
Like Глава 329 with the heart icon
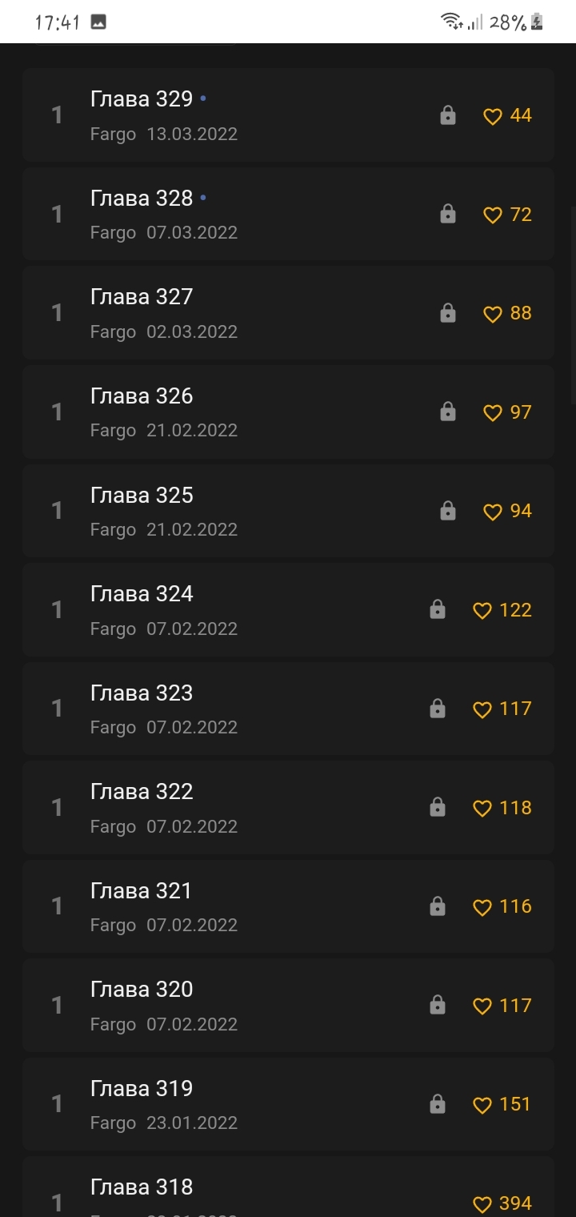pyautogui.click(x=493, y=116)
